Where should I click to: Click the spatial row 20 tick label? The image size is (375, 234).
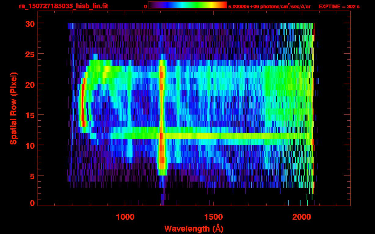(x=30, y=84)
